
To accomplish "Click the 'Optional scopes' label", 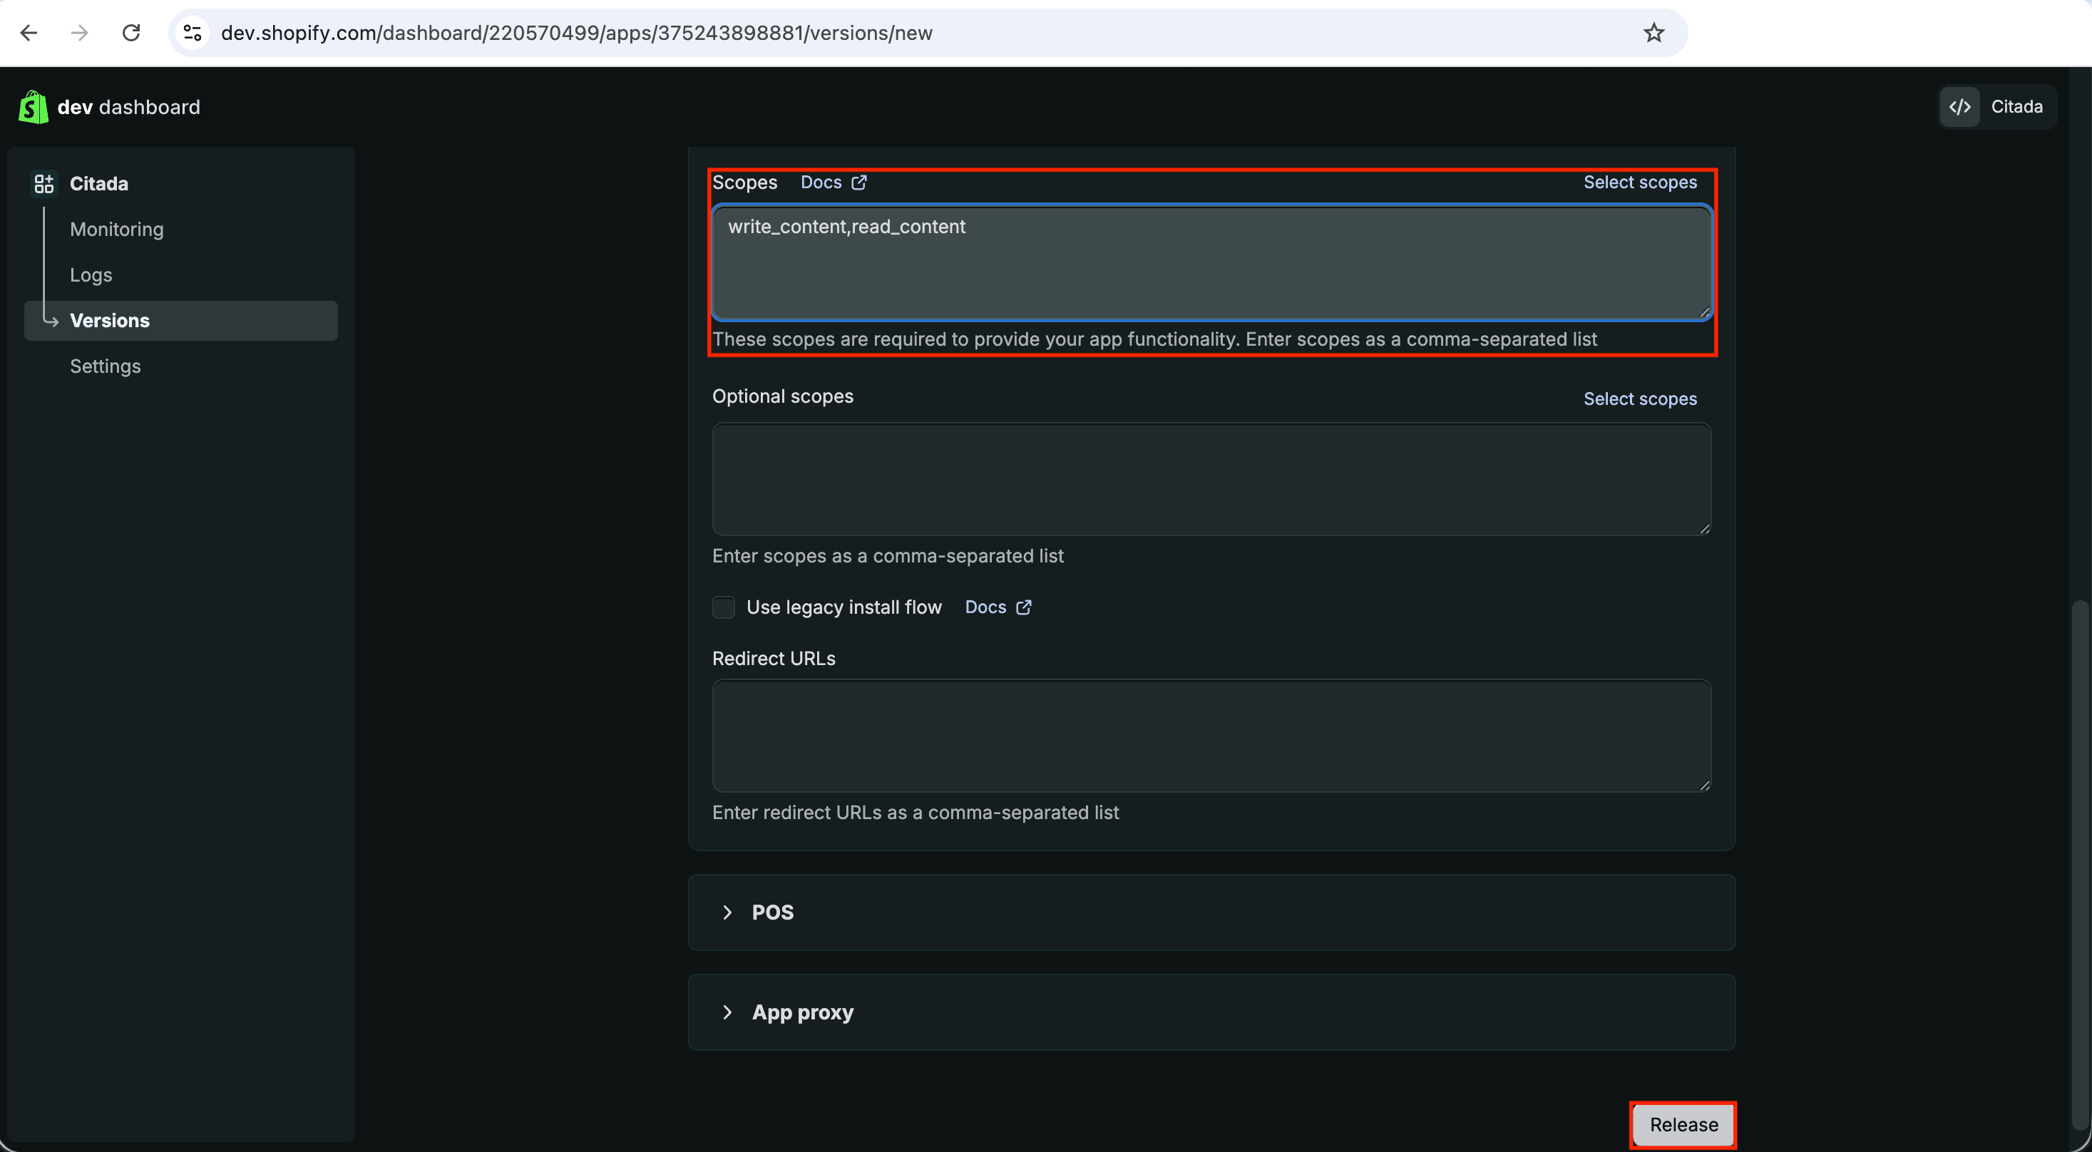I will 782,396.
